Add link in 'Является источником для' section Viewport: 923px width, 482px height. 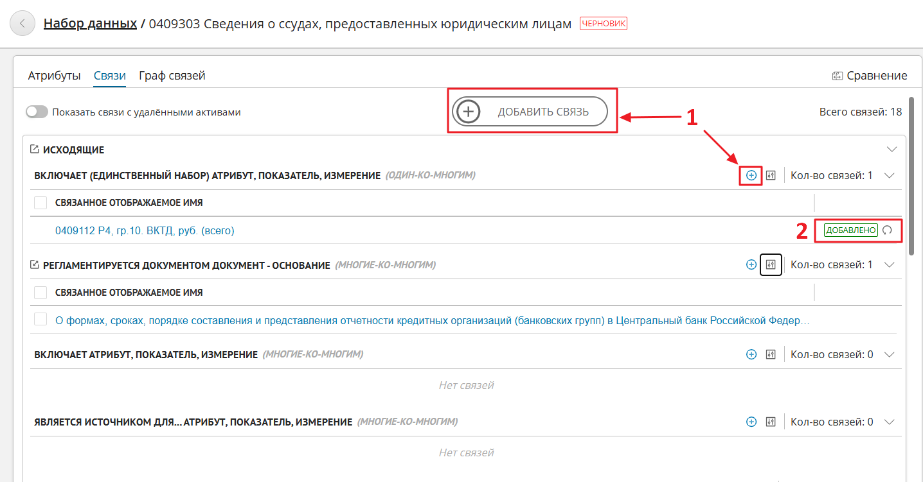[x=751, y=422]
